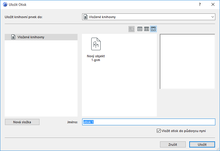Image resolution: width=220 pixels, height=151 pixels.
Task: Toggle Vložit otisk do půdorysu nyní checkbox
Action: (159, 131)
